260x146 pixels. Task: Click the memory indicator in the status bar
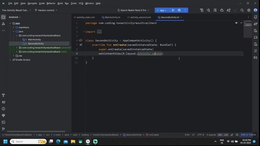pos(248,135)
